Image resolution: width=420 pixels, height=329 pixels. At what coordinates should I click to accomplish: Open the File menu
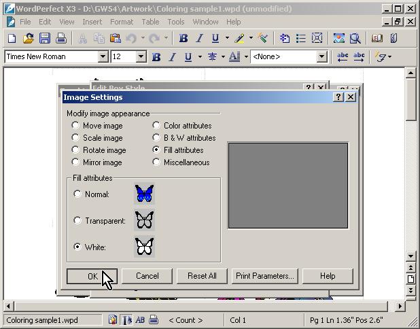click(25, 22)
